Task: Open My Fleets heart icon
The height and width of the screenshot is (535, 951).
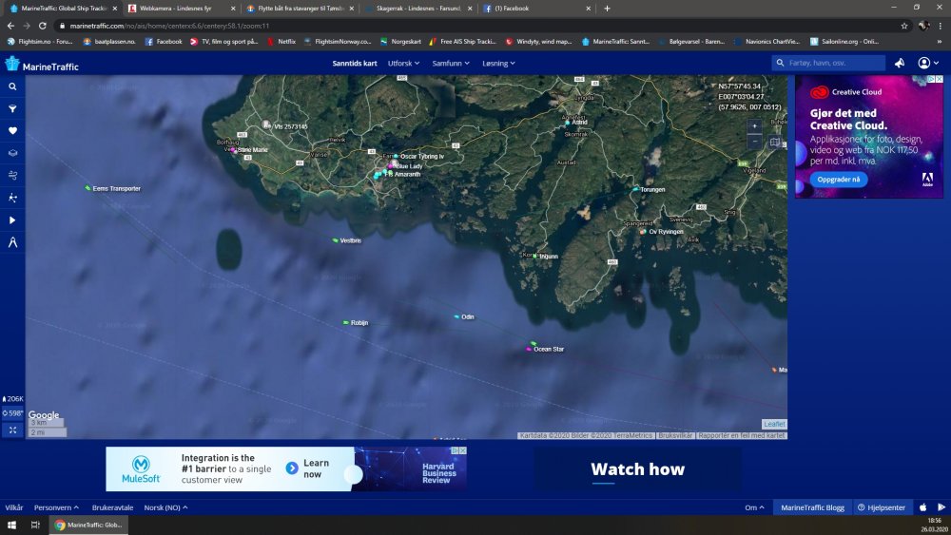Action: click(12, 131)
